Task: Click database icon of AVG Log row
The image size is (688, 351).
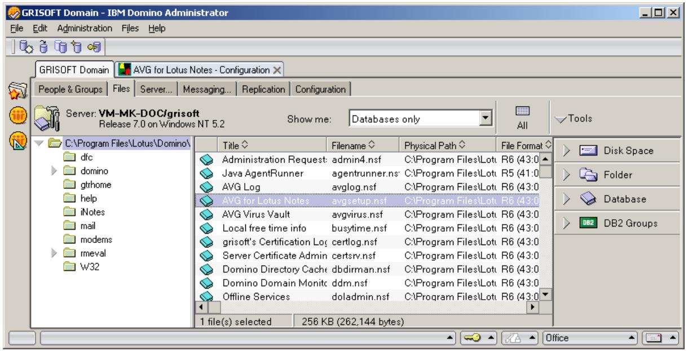Action: [x=206, y=186]
